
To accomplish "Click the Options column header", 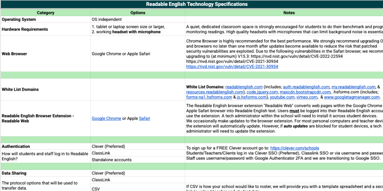I will click(138, 13).
